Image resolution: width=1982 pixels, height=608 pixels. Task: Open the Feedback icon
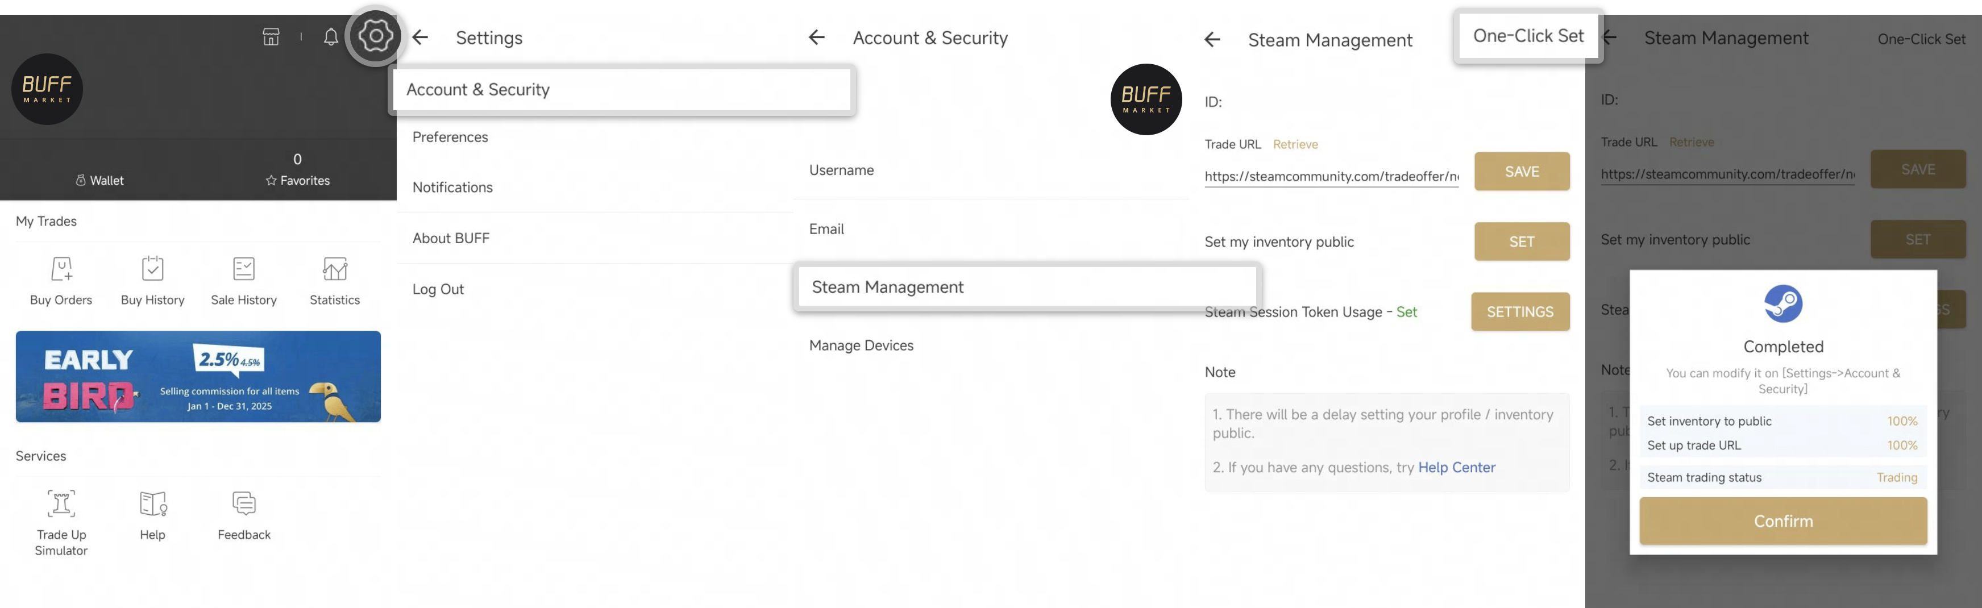point(244,504)
